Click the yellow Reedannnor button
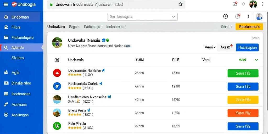268x134 pixels. click(x=249, y=27)
